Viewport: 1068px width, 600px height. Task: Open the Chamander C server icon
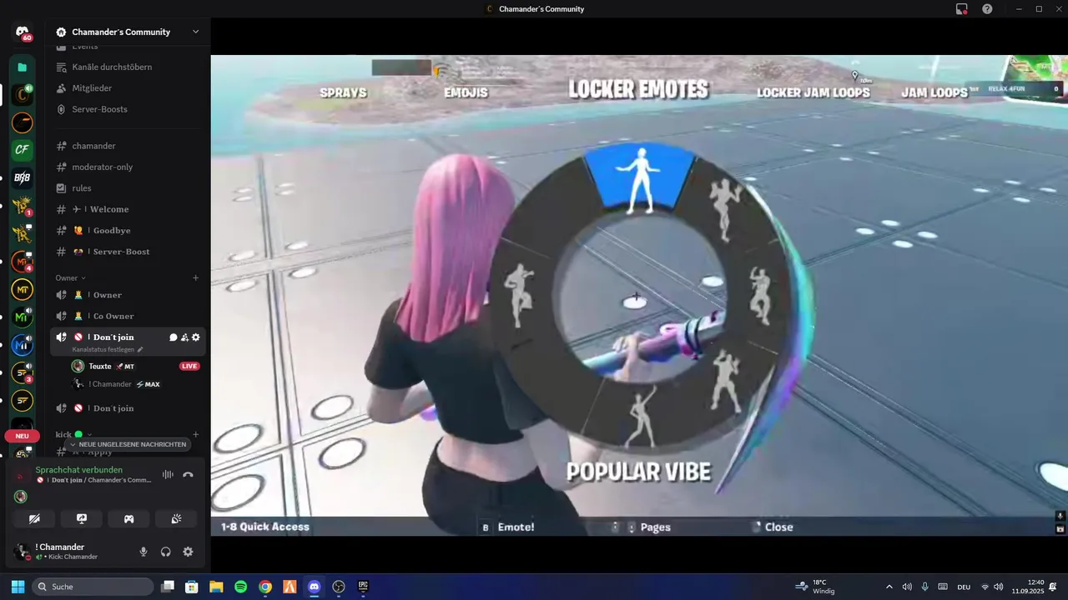point(23,95)
